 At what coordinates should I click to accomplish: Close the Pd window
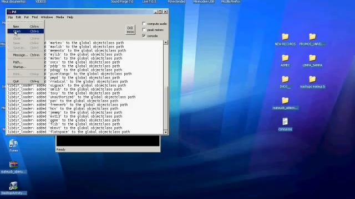click(165, 12)
